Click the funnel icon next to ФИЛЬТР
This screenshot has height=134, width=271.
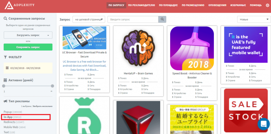[5, 57]
